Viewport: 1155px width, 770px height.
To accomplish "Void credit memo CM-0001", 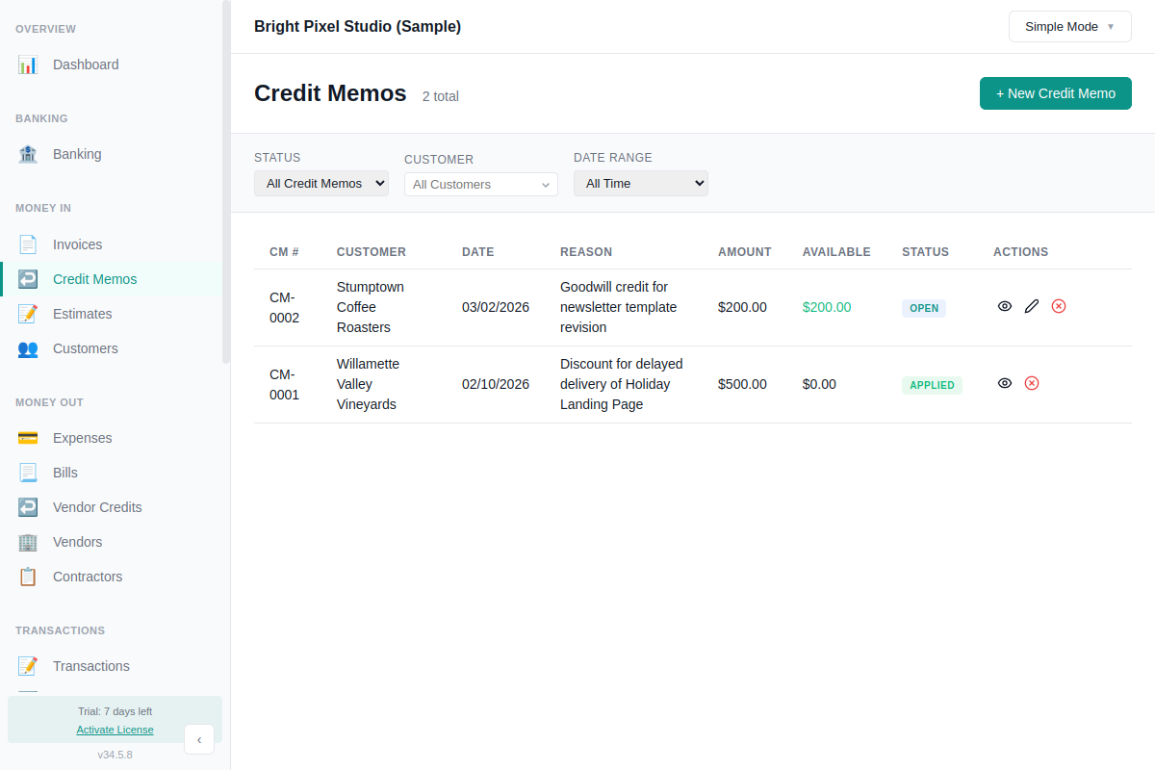I will point(1032,383).
